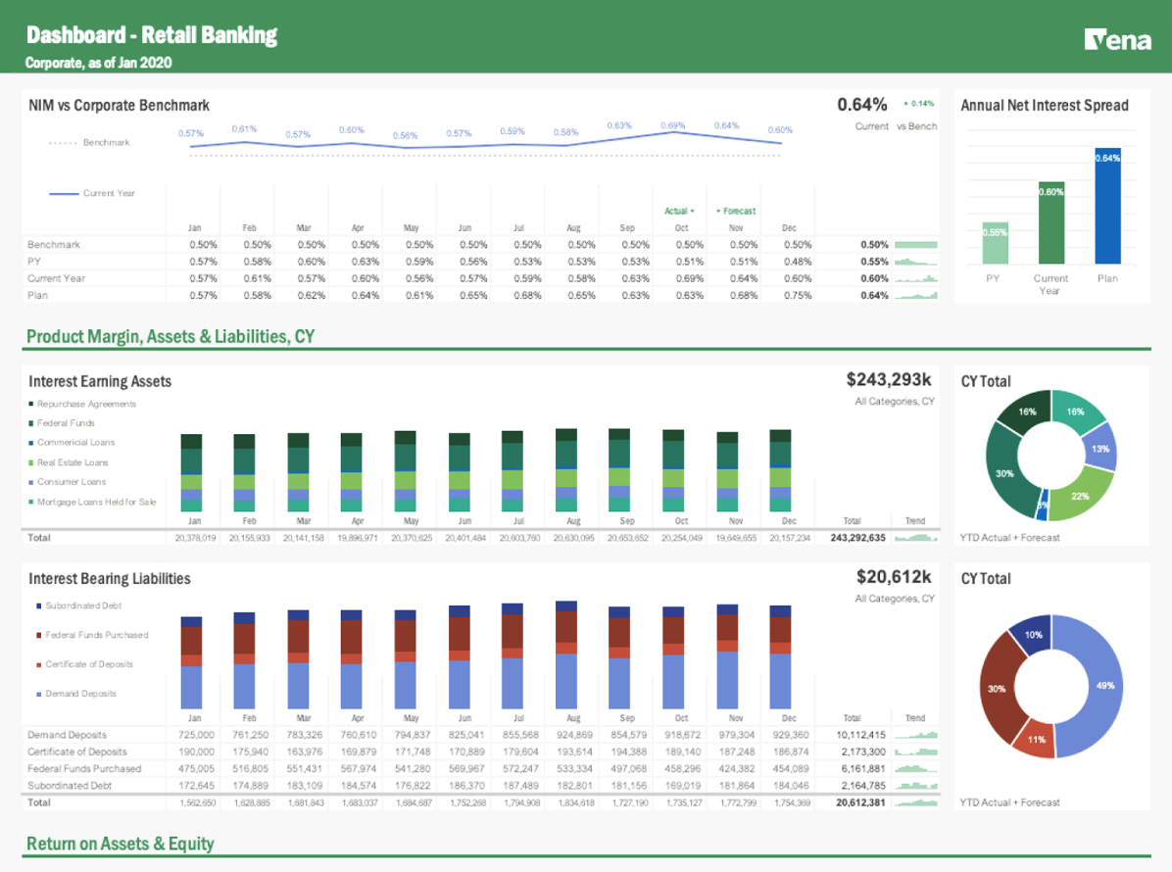Open the Forecast dropdown above Nov
This screenshot has height=872, width=1172.
click(x=736, y=211)
